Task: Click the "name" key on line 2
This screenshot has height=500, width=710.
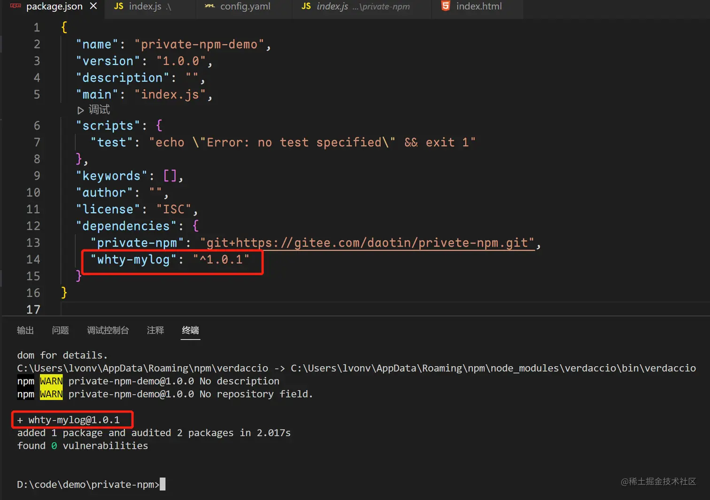Action: coord(97,45)
